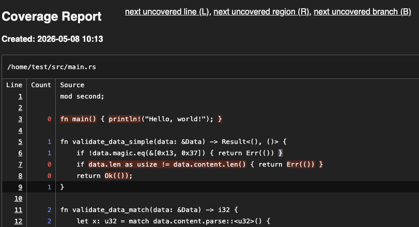Click uncovered 'data.len as usize' condition
The image size is (419, 227).
click(x=167, y=164)
